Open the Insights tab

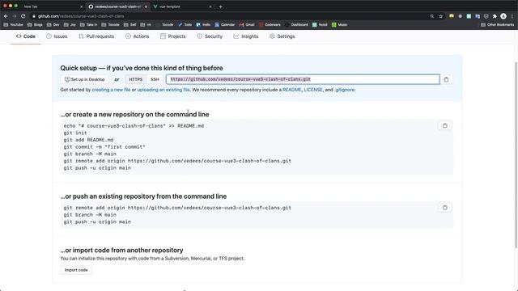pyautogui.click(x=246, y=36)
